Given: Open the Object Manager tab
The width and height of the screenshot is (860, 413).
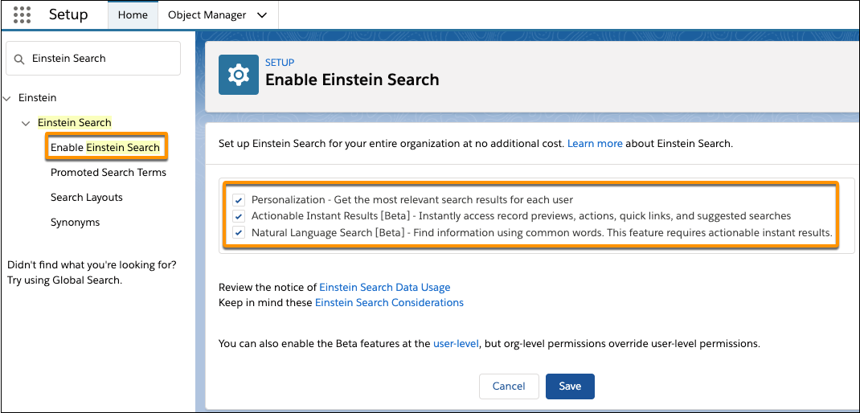Looking at the screenshot, I should tap(207, 14).
